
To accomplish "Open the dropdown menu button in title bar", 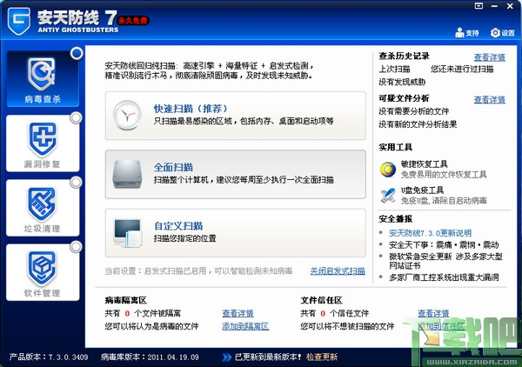I will pyautogui.click(x=478, y=6).
